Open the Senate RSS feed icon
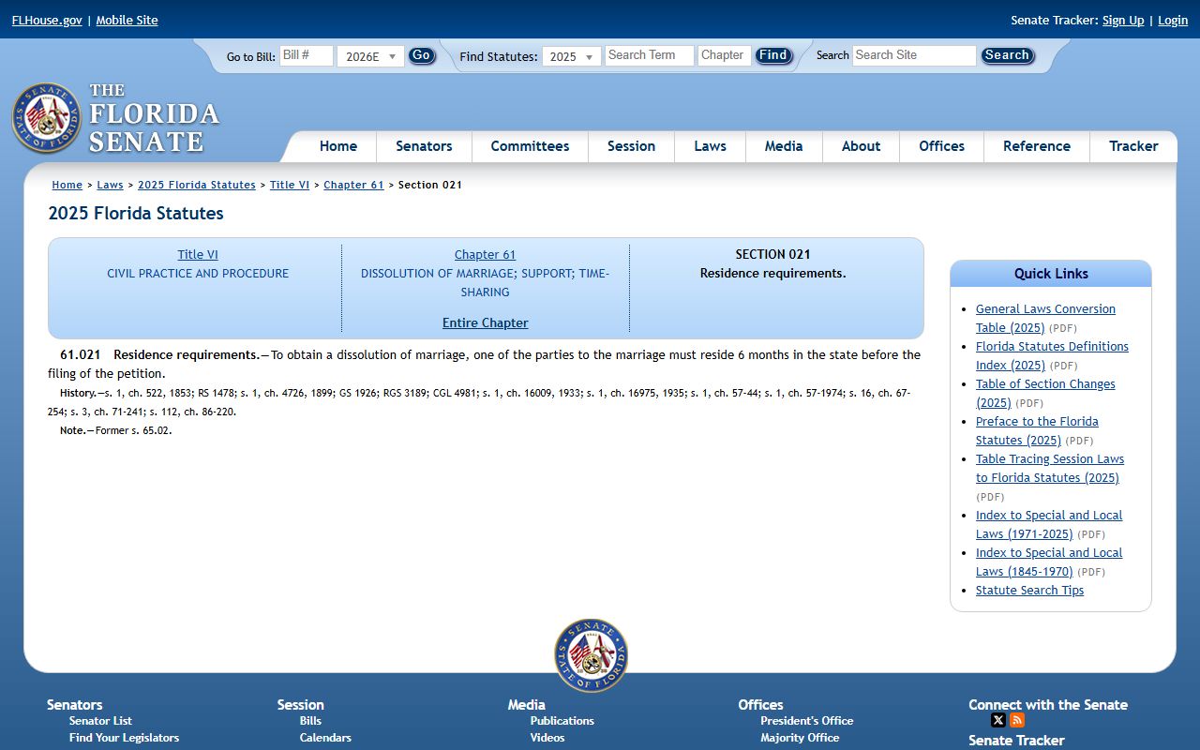This screenshot has height=750, width=1200. tap(1017, 720)
